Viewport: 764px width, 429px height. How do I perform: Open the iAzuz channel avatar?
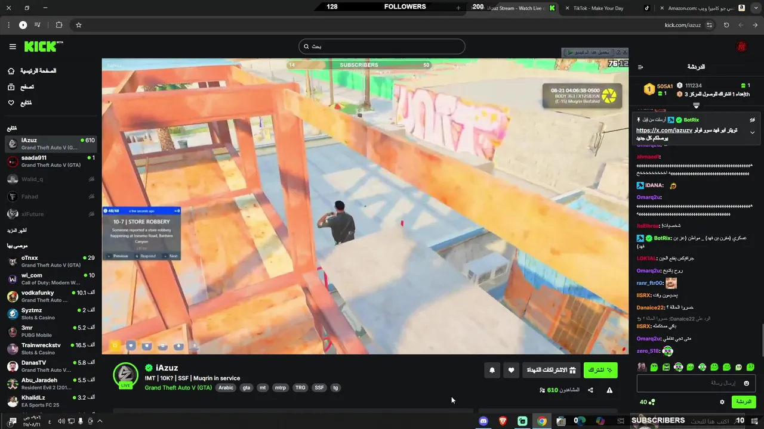126,375
